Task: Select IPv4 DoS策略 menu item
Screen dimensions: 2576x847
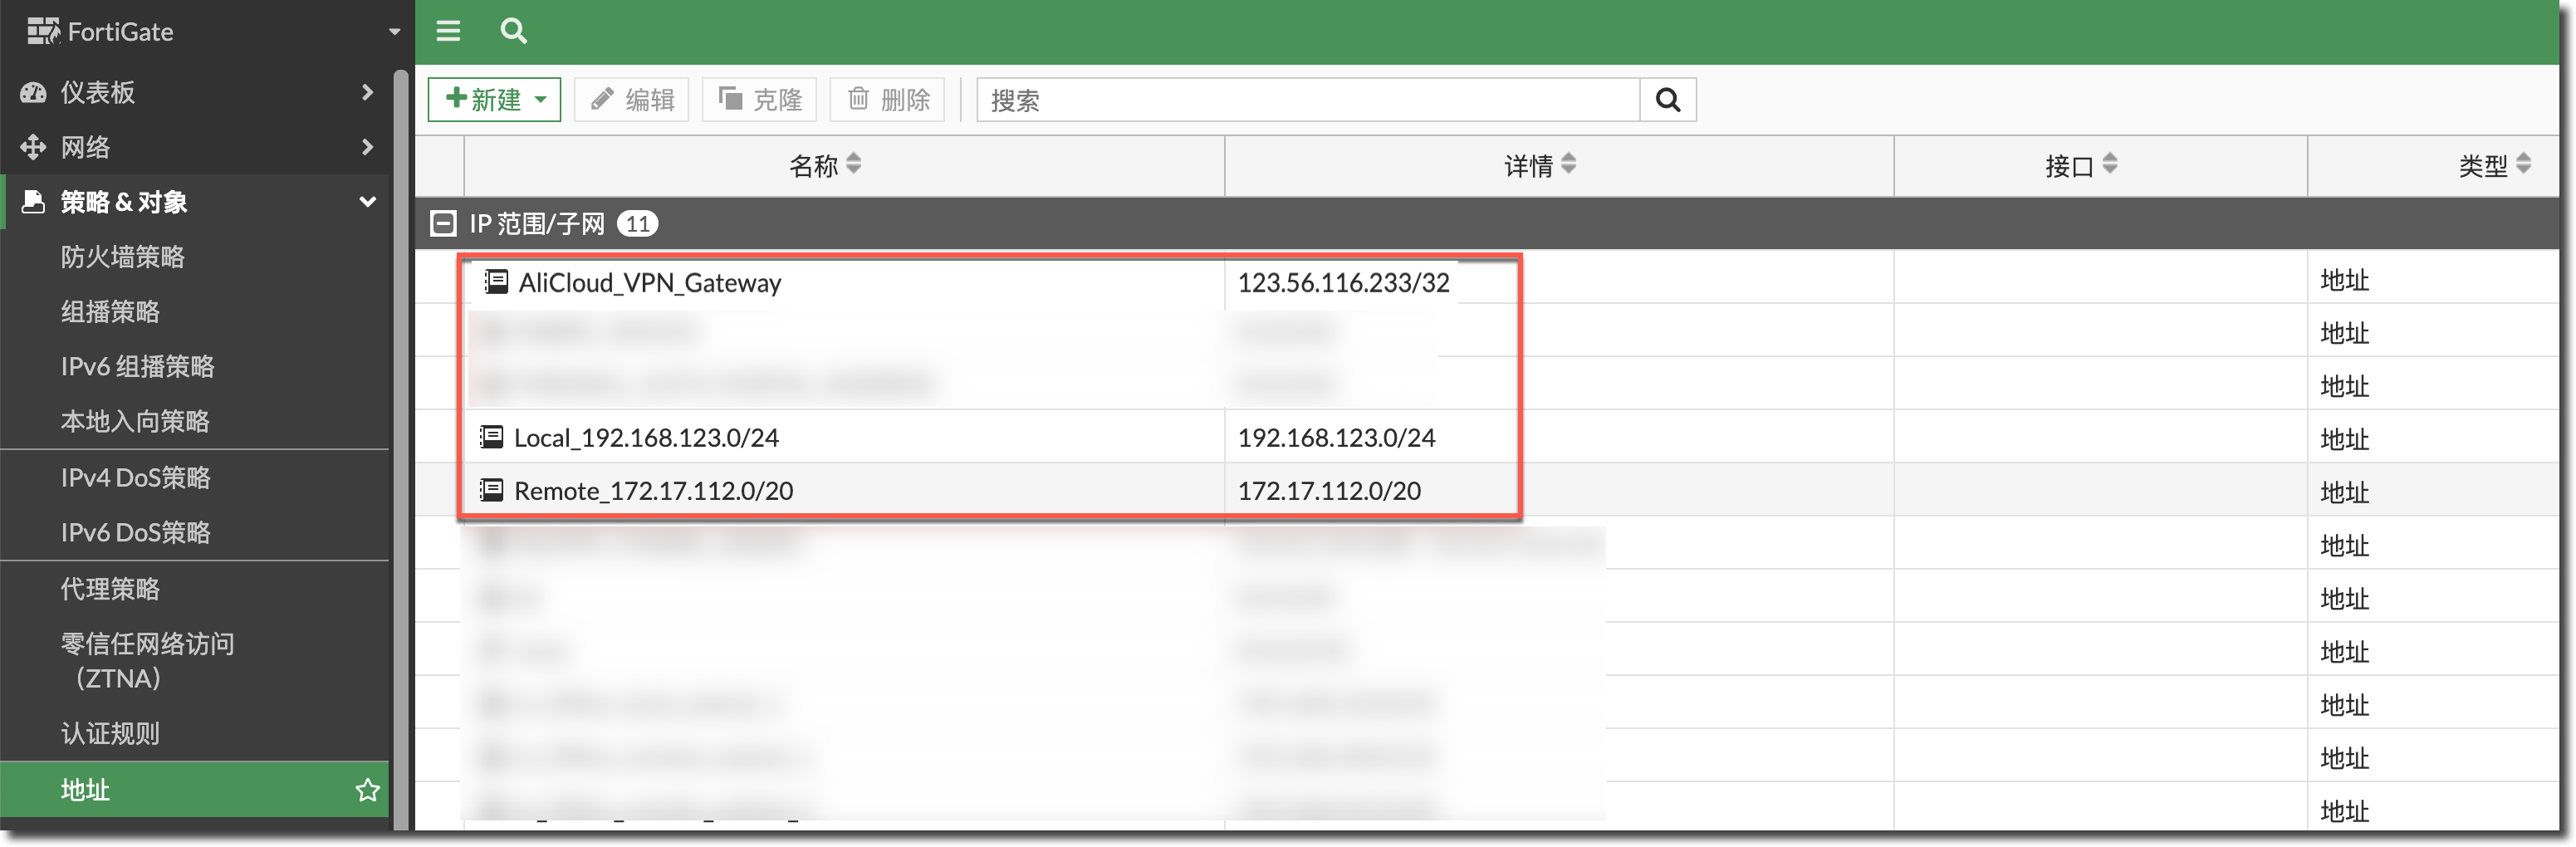Action: tap(135, 478)
